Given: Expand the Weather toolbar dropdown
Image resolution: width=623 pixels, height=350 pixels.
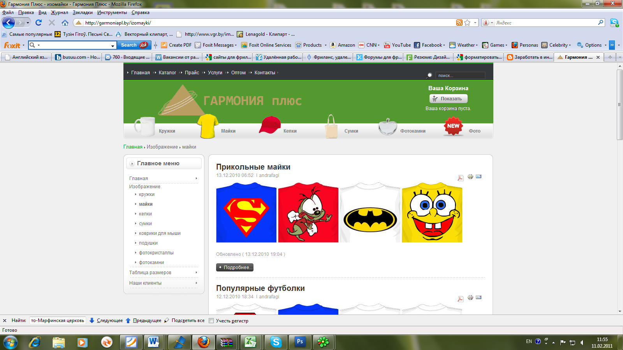Looking at the screenshot, I should click(x=477, y=45).
